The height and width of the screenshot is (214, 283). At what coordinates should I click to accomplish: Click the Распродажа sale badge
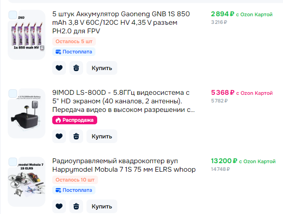pos(75,120)
